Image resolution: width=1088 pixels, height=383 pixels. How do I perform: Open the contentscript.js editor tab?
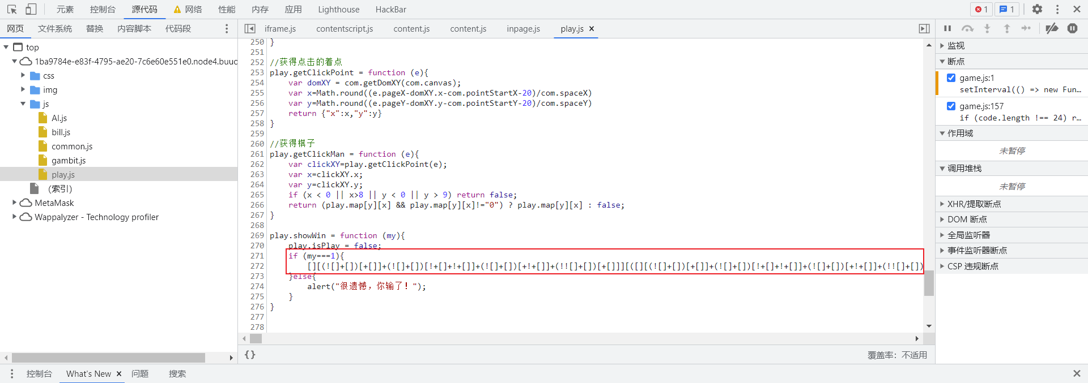pos(345,28)
